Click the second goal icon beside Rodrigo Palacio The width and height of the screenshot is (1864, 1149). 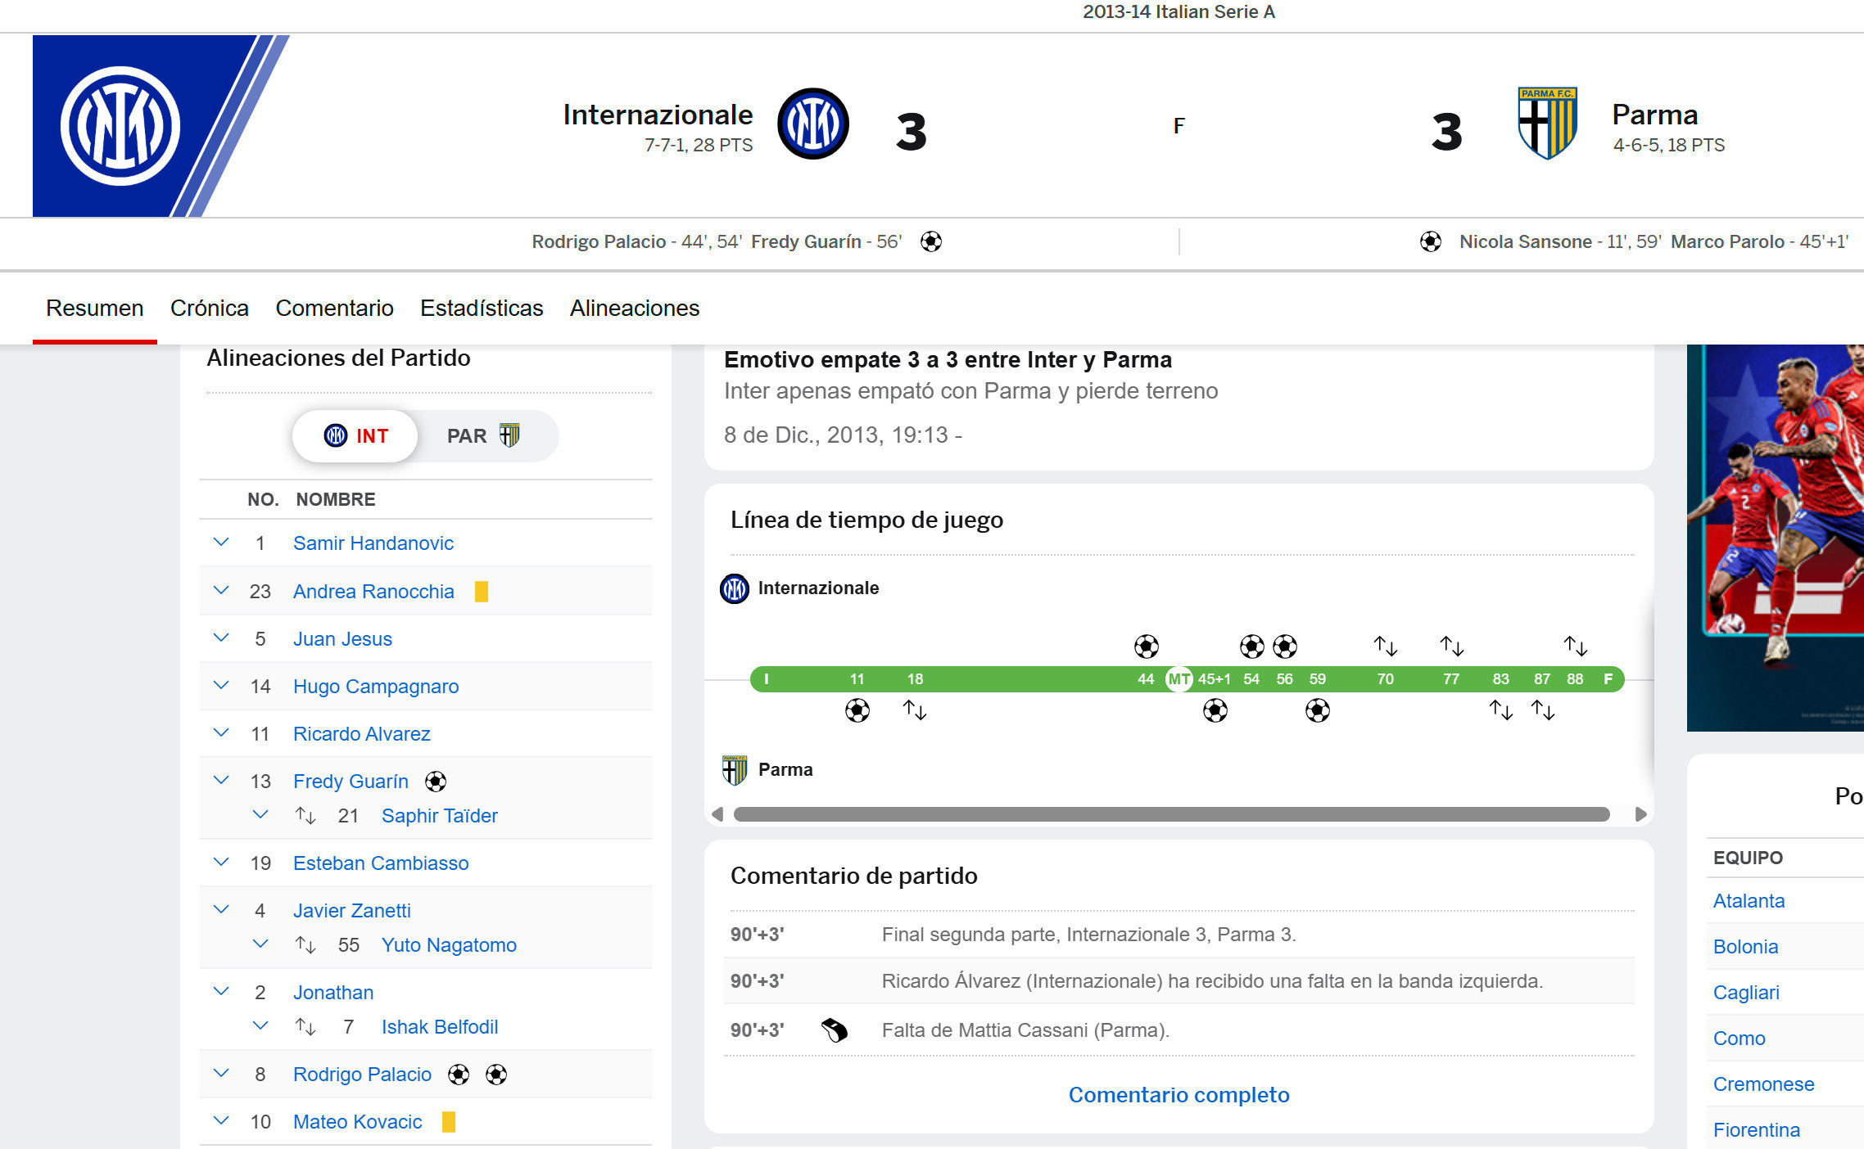(496, 1075)
